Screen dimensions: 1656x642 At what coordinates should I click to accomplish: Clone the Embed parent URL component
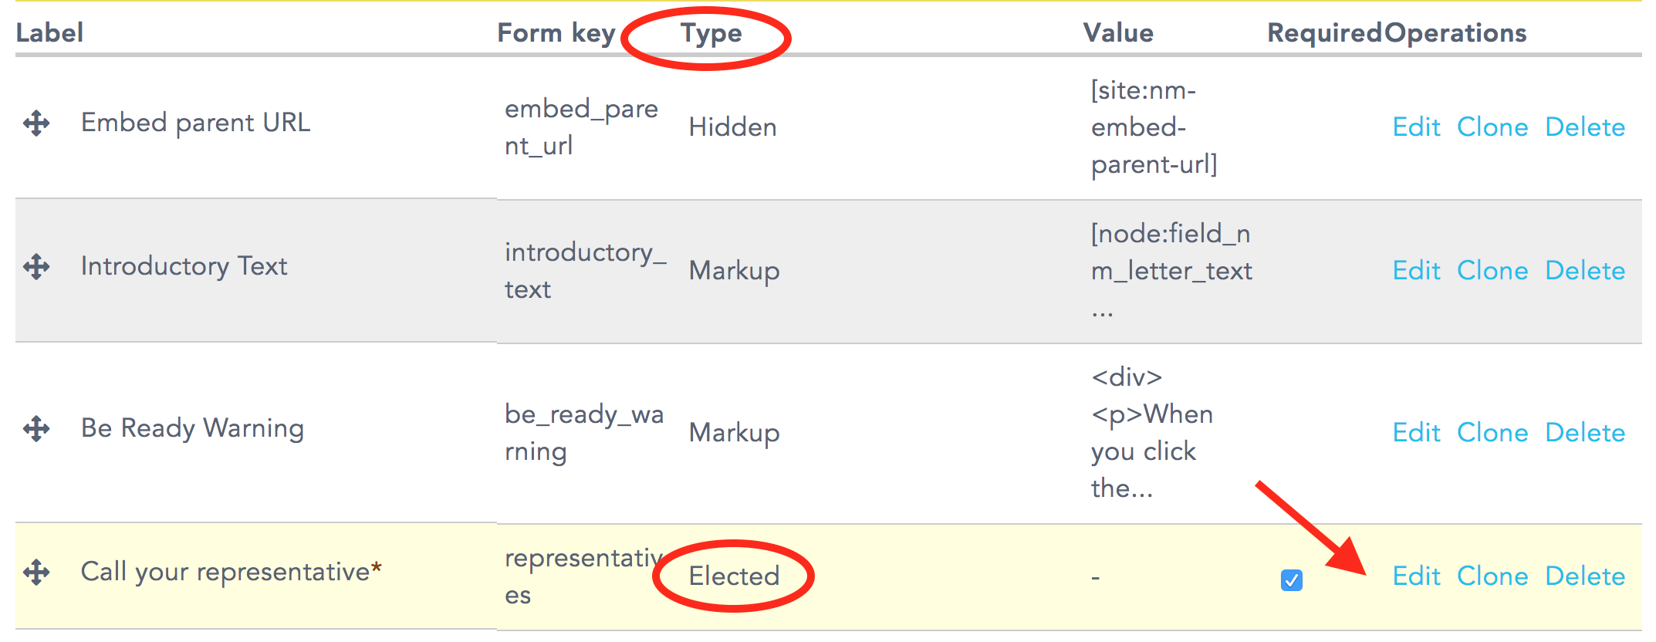[1492, 127]
